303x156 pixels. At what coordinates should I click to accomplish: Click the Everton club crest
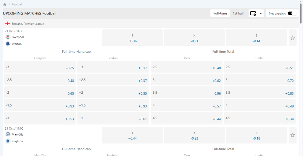pos(8,44)
